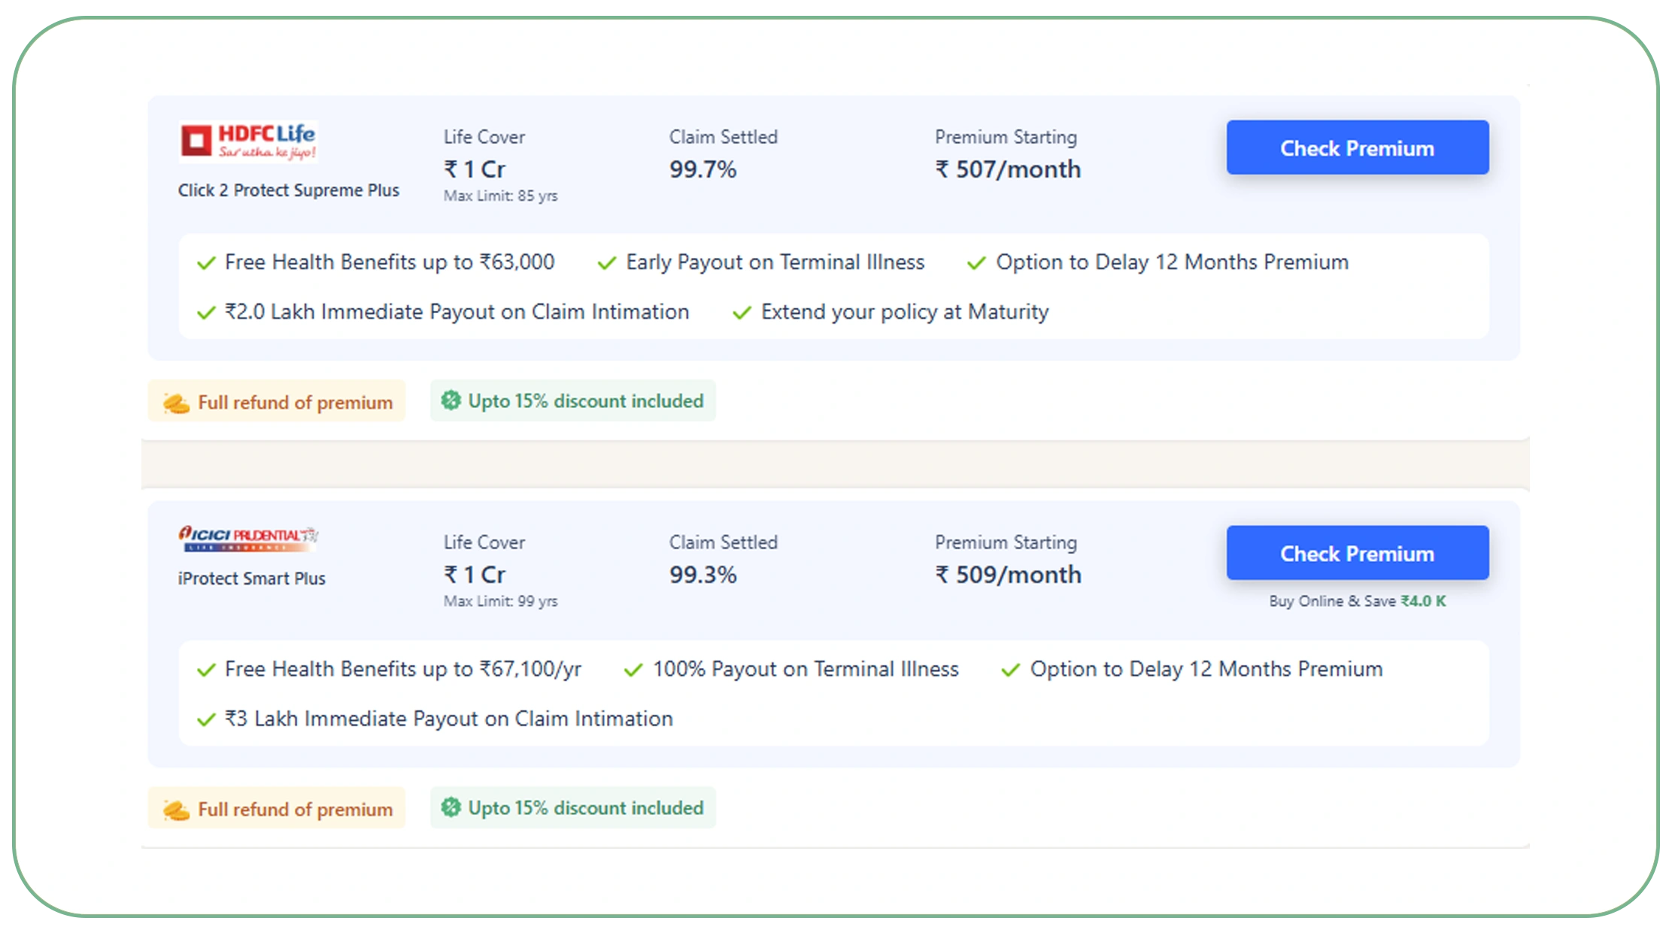Click the 99.7% claim settled value
The height and width of the screenshot is (933, 1672).
702,169
